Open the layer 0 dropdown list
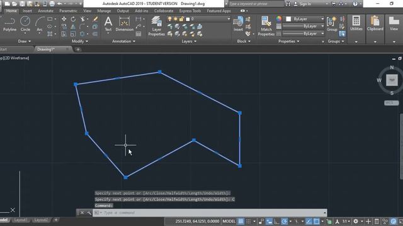 pos(229,19)
